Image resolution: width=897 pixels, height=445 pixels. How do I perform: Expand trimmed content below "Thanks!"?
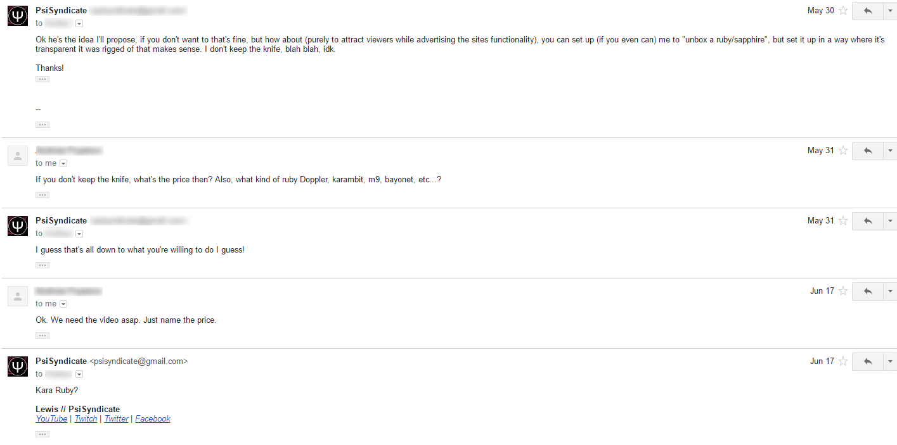click(x=42, y=79)
